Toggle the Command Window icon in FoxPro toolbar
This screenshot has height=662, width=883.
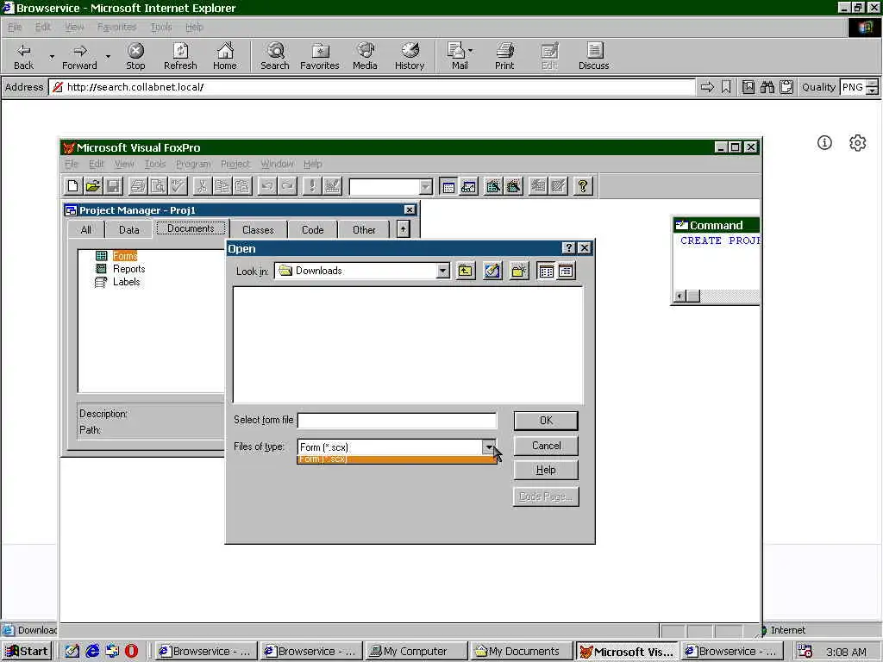pos(448,186)
